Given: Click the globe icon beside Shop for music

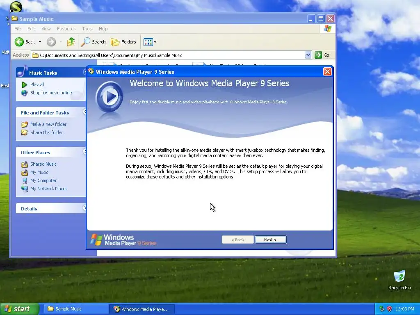Looking at the screenshot, I should (24, 93).
